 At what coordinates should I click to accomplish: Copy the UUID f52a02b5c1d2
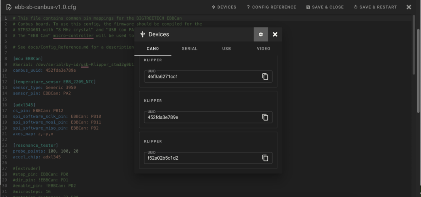[x=265, y=158]
